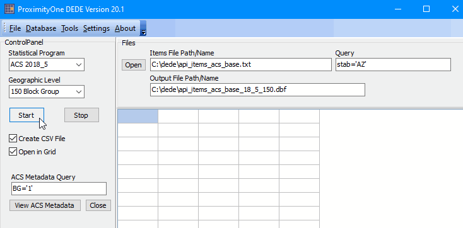Click the Start button

pyautogui.click(x=26, y=115)
